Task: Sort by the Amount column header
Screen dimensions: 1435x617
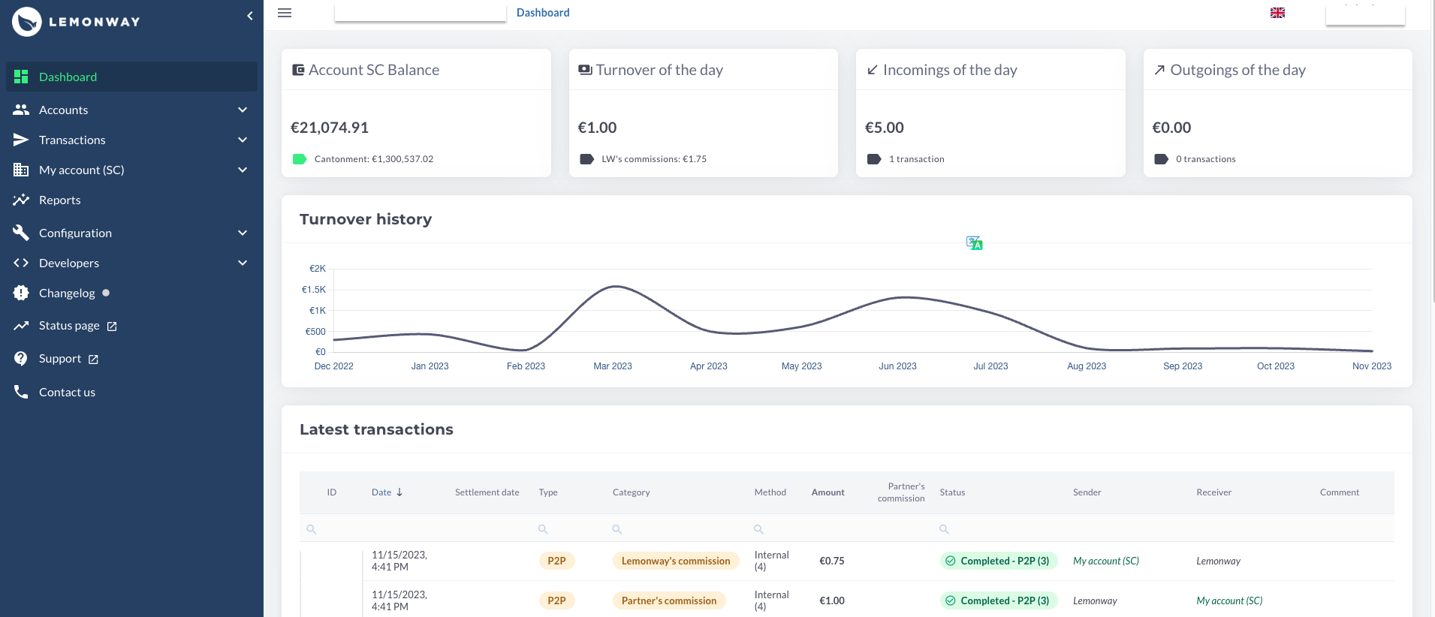Action: coord(828,492)
